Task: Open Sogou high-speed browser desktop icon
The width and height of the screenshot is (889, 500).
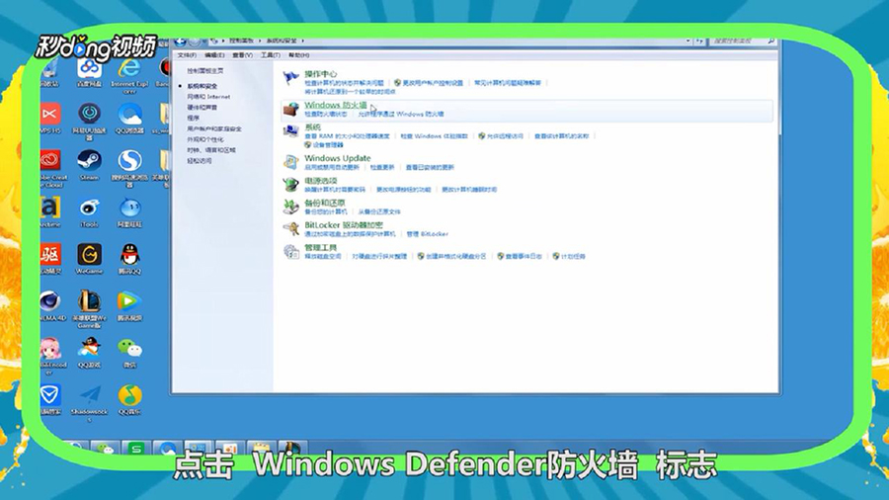Action: 129,161
